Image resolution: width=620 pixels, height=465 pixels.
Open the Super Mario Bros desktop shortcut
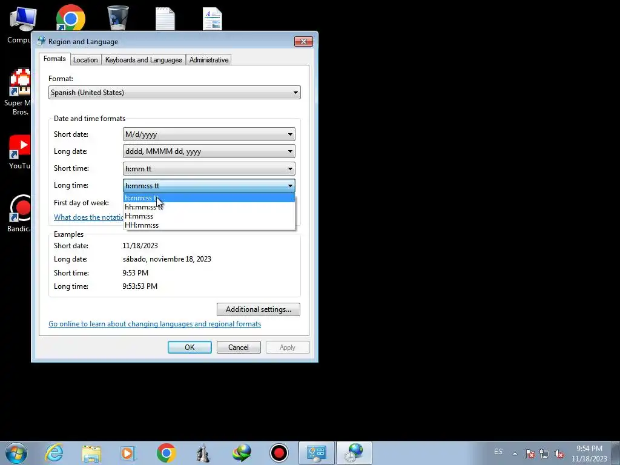coord(19,92)
